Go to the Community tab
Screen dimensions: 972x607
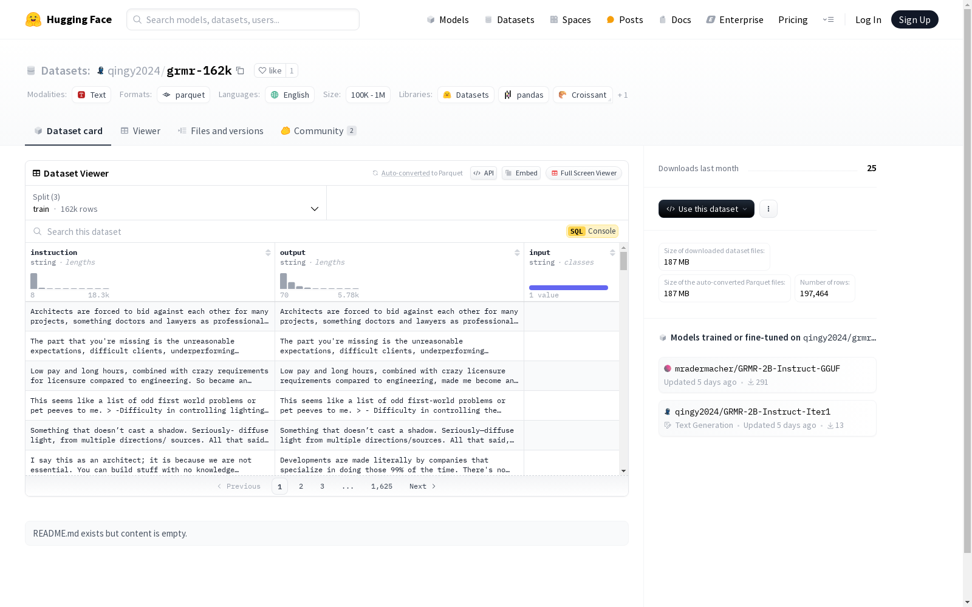pyautogui.click(x=318, y=131)
